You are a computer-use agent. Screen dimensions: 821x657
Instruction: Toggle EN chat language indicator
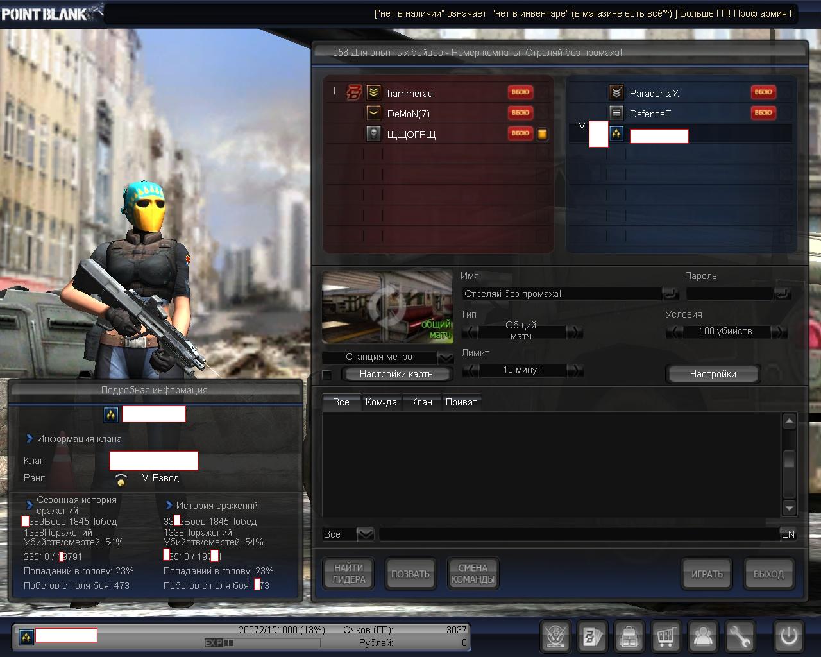[x=788, y=534]
